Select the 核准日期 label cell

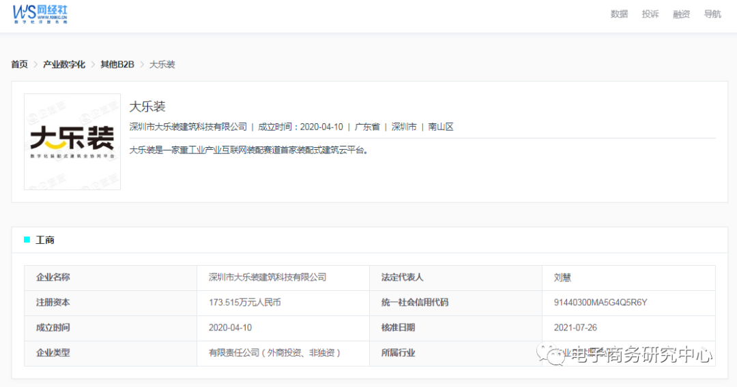click(x=455, y=328)
